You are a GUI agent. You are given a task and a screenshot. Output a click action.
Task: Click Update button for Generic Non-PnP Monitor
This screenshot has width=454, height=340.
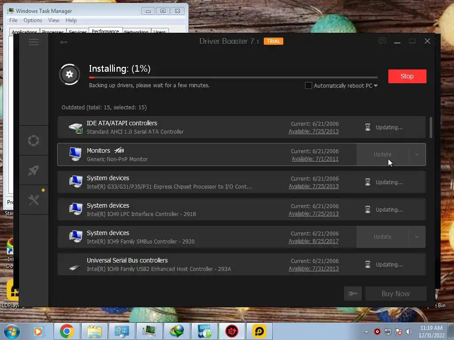382,155
